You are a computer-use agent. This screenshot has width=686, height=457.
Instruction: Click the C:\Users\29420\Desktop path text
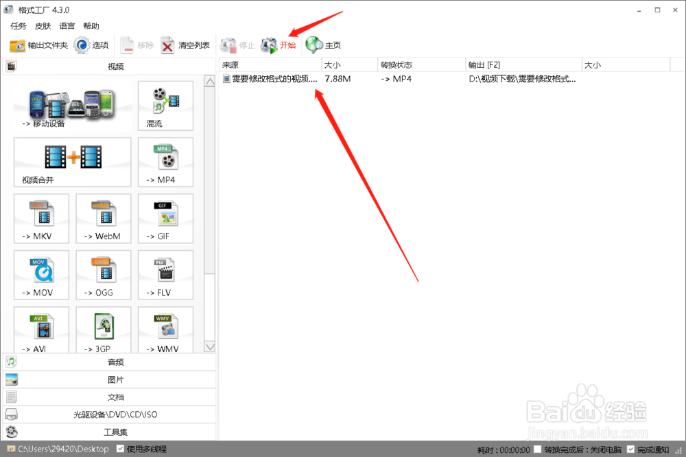point(63,449)
